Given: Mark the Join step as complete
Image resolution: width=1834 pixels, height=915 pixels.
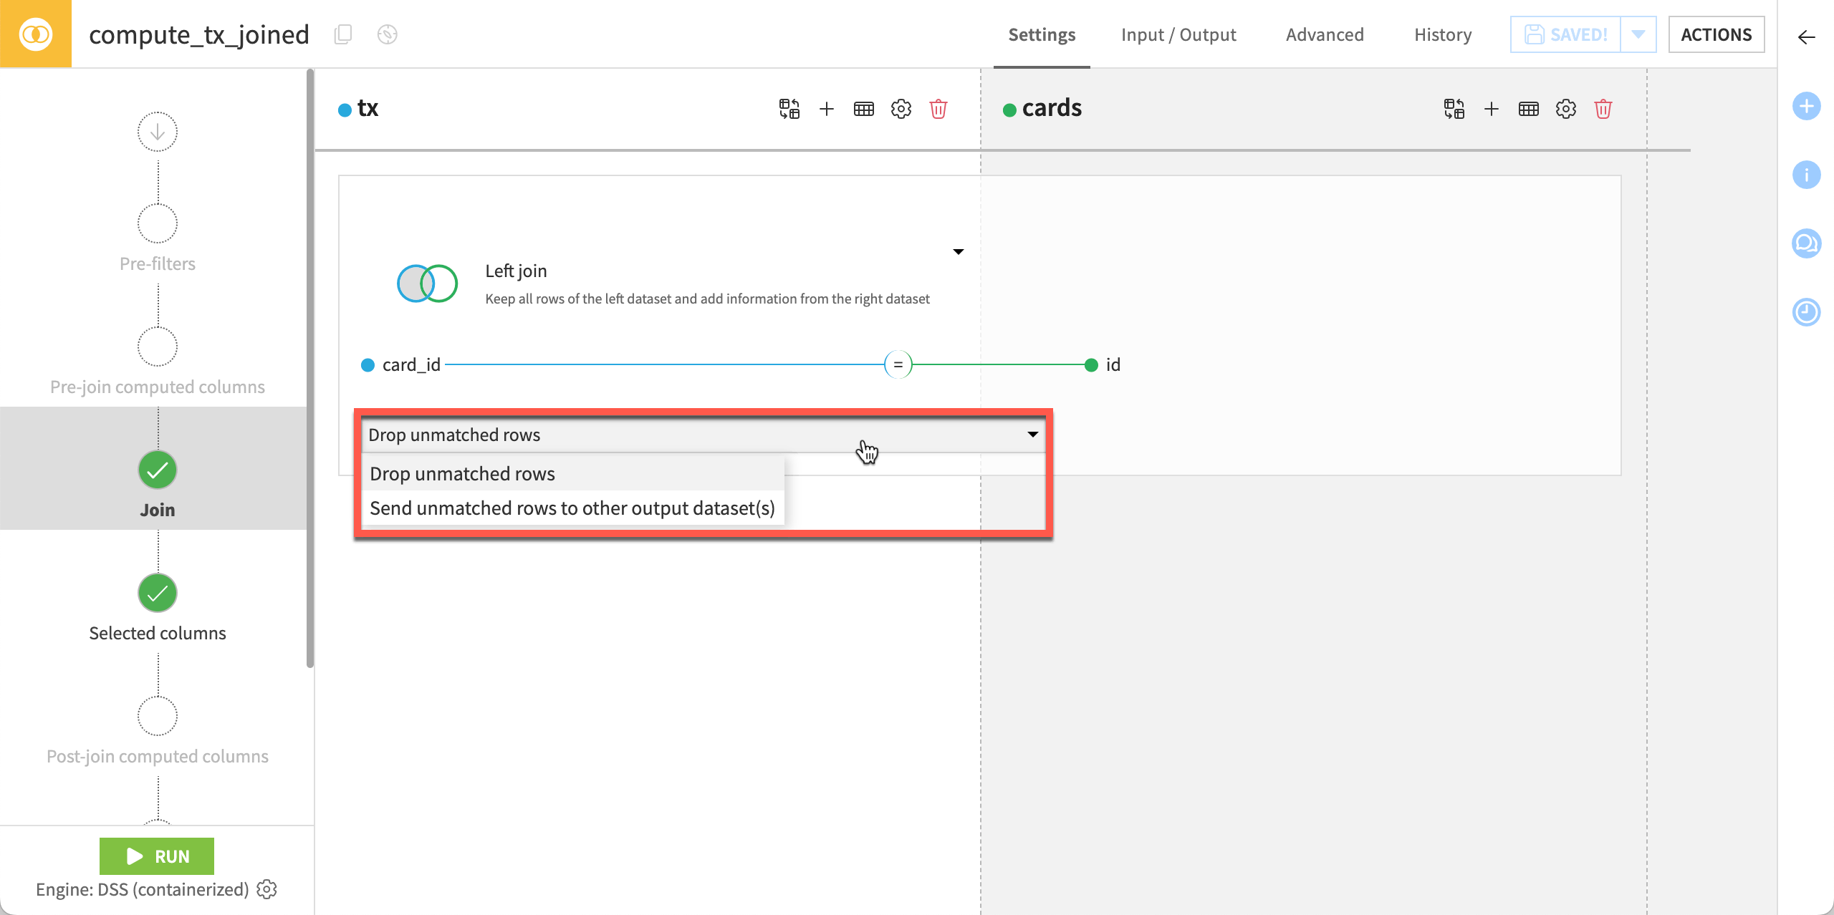Looking at the screenshot, I should 157,470.
